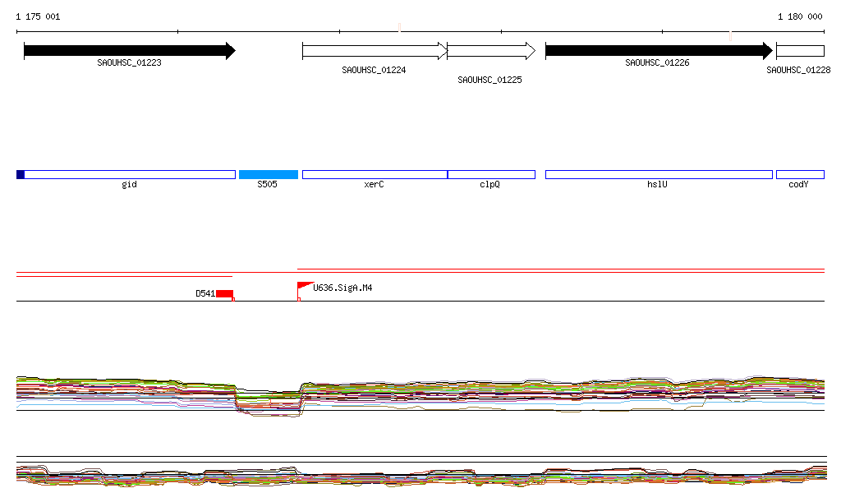
Task: Select the hslU annotation bar
Action: tap(658, 174)
